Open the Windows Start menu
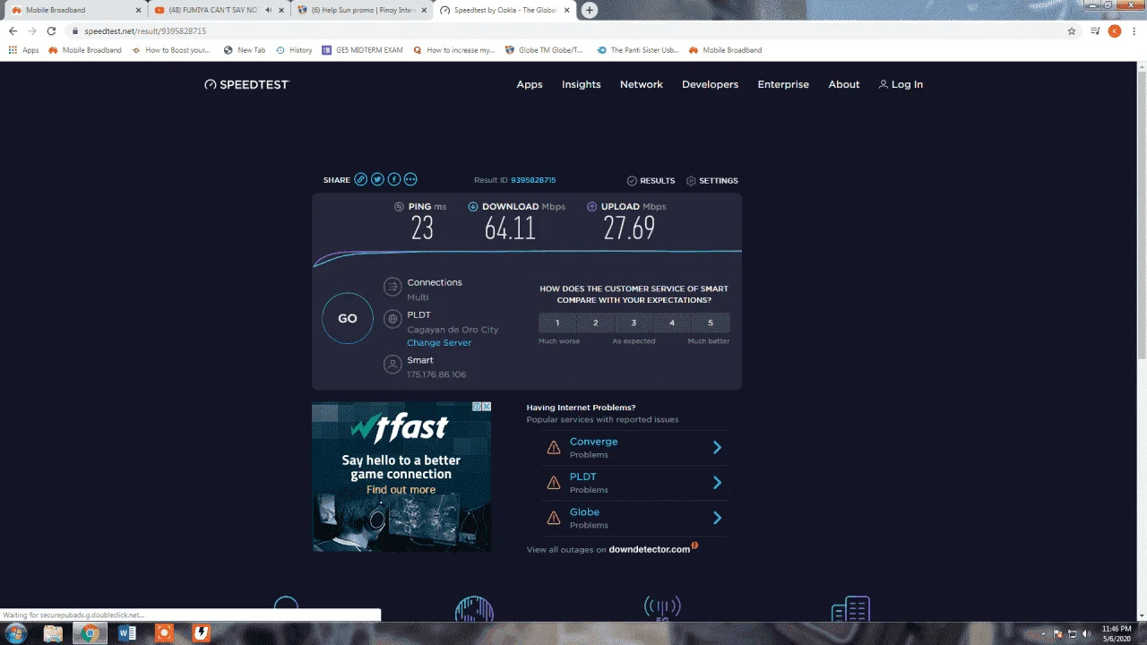This screenshot has width=1147, height=645. coord(15,633)
